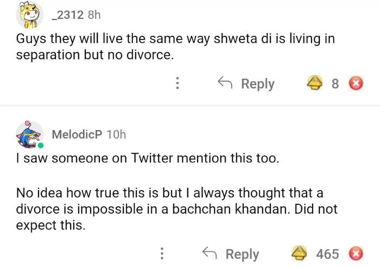Visit the MelodicP username link
Viewport: 380px width, 267px height.
[x=77, y=134]
